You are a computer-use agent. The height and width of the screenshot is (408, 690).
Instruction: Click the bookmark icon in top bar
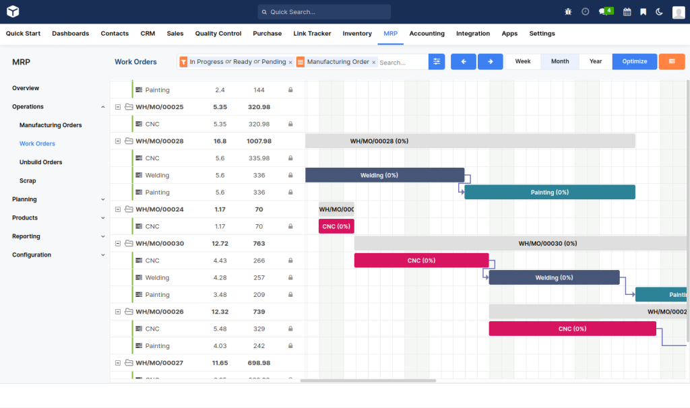pyautogui.click(x=644, y=12)
